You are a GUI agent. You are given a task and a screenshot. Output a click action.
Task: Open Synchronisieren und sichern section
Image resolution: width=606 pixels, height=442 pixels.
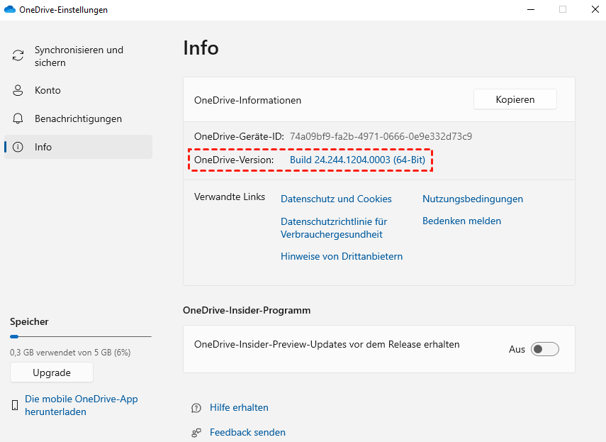click(x=79, y=56)
